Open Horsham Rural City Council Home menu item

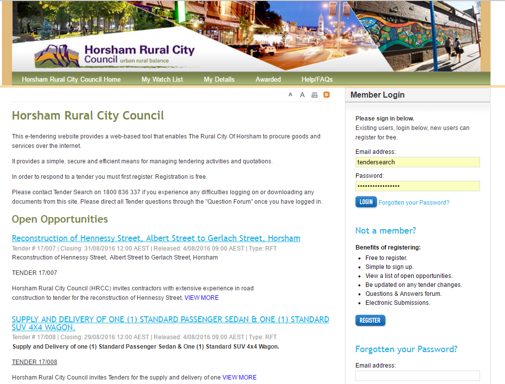(71, 79)
